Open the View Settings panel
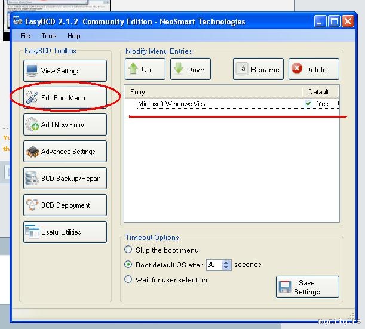Image resolution: width=365 pixels, height=329 pixels. (x=65, y=70)
